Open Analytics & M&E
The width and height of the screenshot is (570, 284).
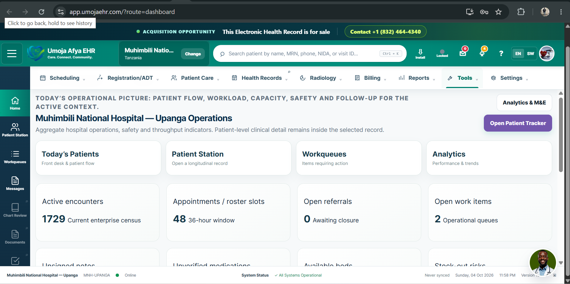[524, 102]
